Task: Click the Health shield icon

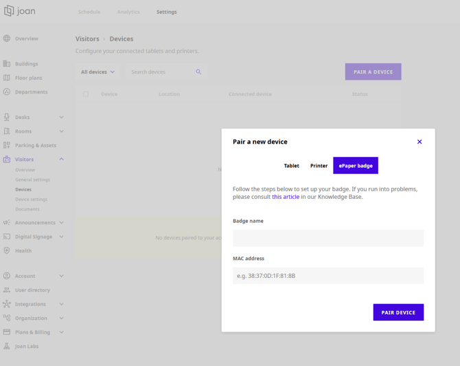Action: (7, 250)
